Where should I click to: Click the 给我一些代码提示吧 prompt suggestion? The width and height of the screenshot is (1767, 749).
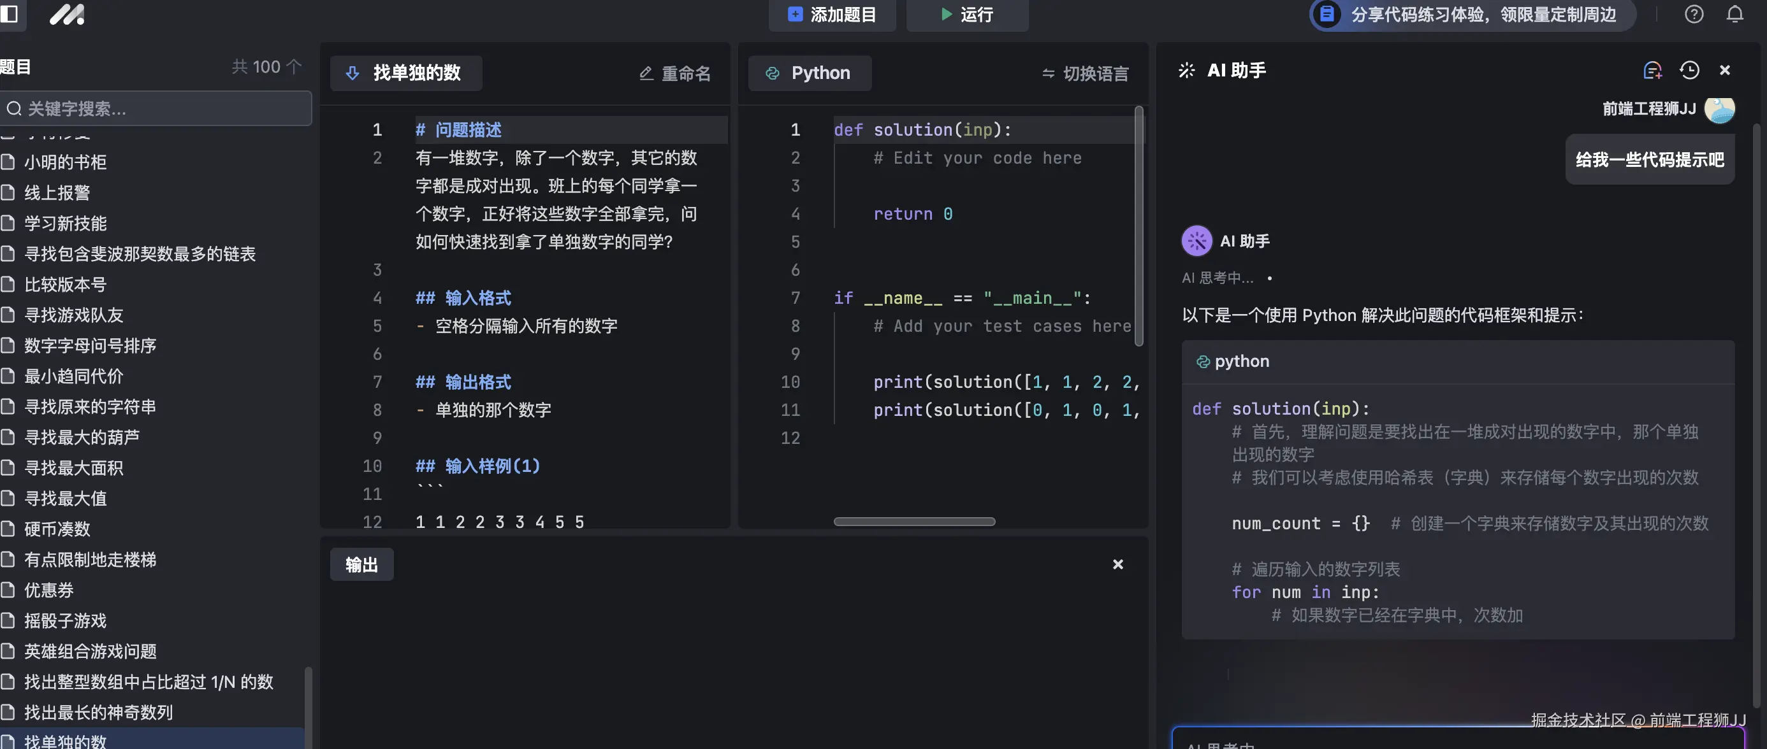click(1650, 159)
